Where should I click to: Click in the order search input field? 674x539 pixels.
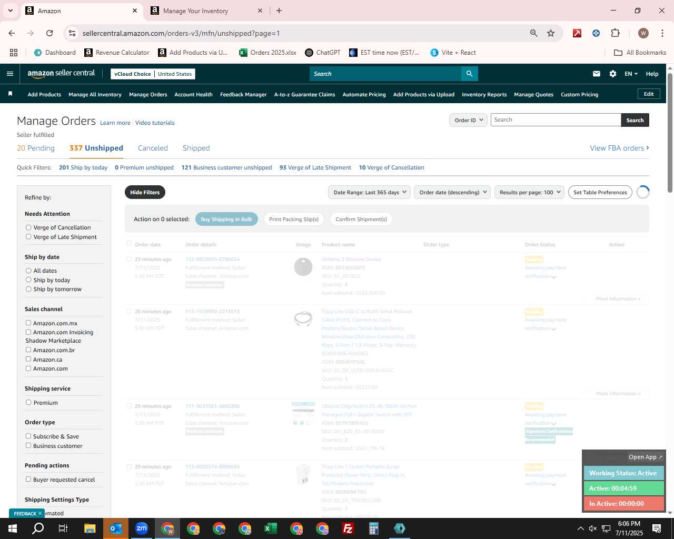click(556, 120)
